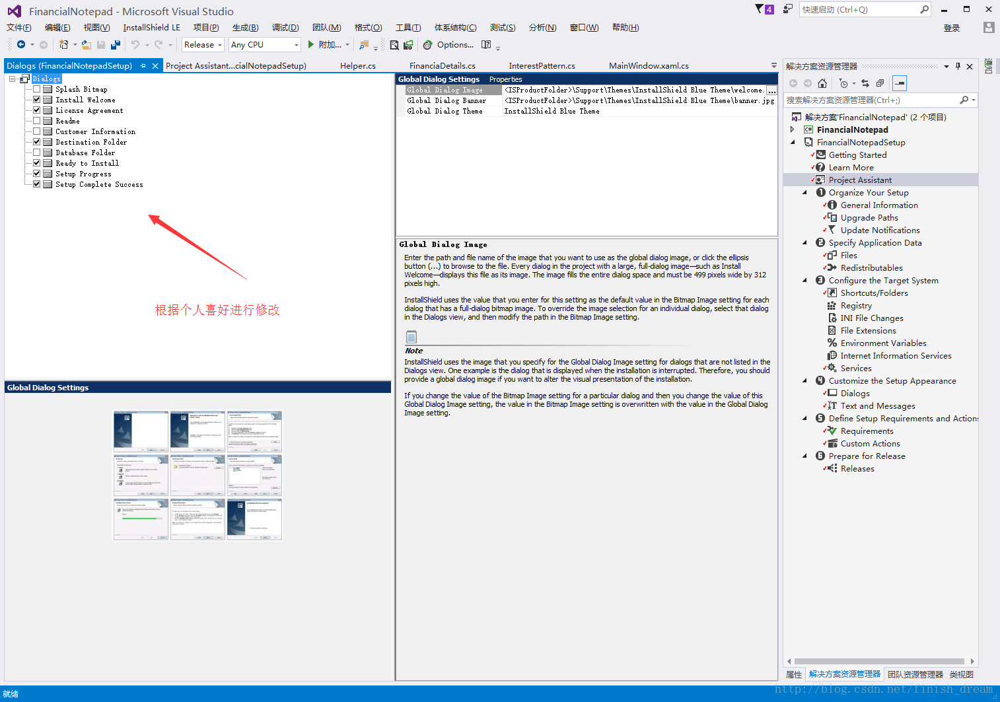Check the Readme dialog checkbox
This screenshot has width=1000, height=702.
coord(37,121)
